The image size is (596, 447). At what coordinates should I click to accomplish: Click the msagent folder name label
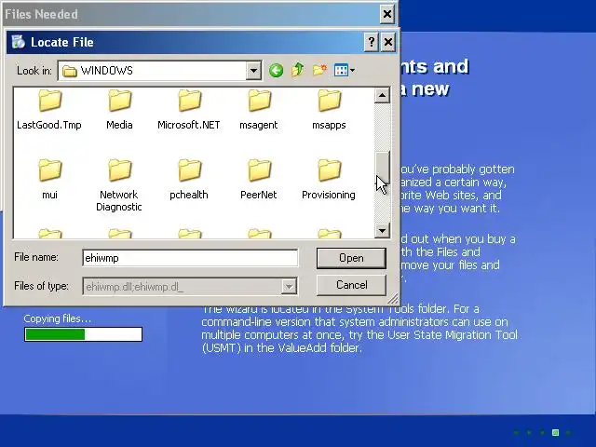point(259,126)
